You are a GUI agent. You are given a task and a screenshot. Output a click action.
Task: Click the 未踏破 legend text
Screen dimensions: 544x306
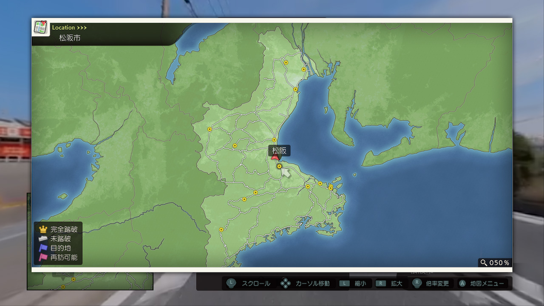(60, 239)
